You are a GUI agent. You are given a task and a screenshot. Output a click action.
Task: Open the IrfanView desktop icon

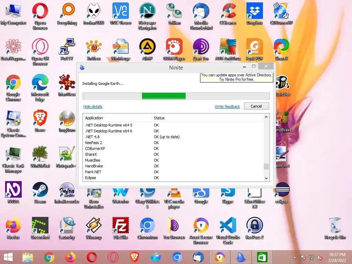[67, 85]
